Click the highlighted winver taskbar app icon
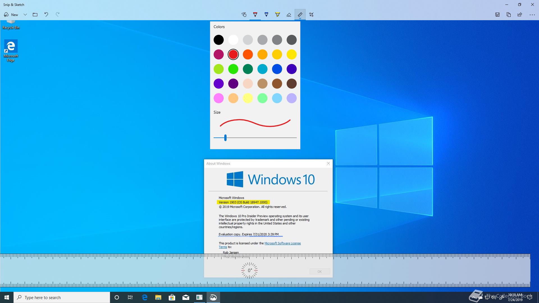Image resolution: width=539 pixels, height=303 pixels. tap(199, 297)
